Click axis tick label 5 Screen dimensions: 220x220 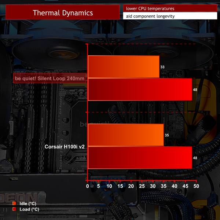point(98,186)
